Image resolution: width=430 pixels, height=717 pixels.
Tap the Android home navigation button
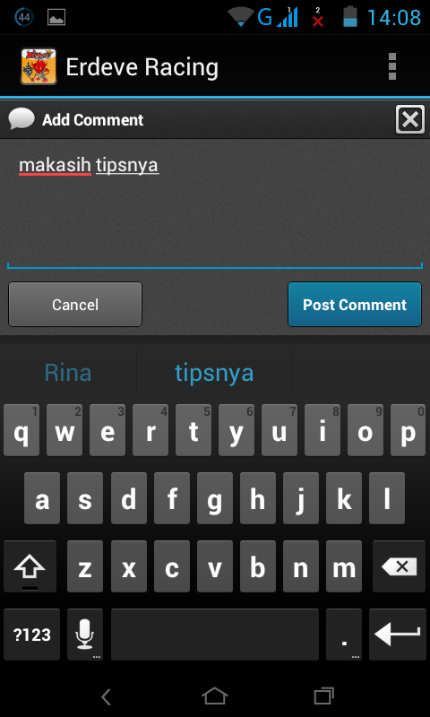coord(215,696)
